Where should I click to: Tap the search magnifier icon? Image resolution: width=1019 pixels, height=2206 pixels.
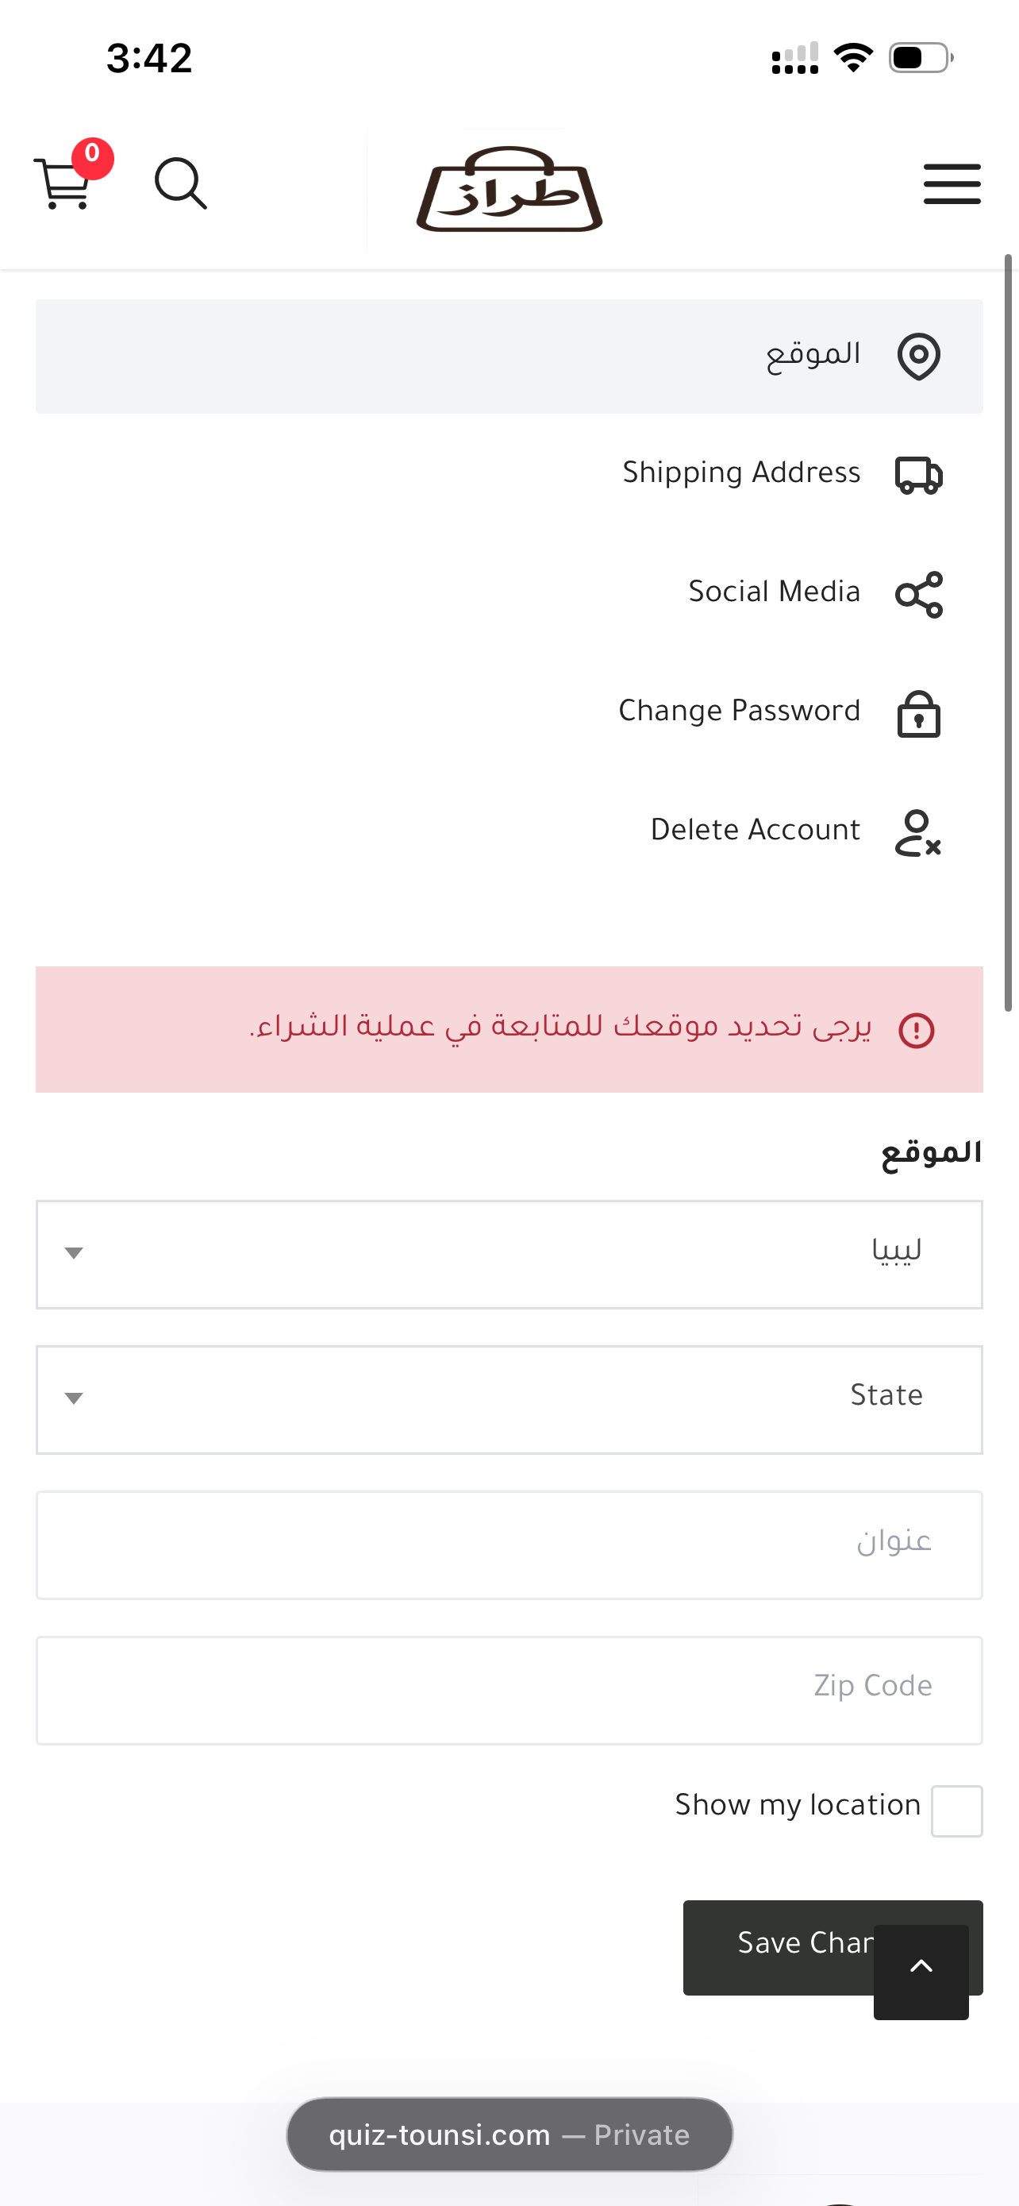tap(179, 183)
